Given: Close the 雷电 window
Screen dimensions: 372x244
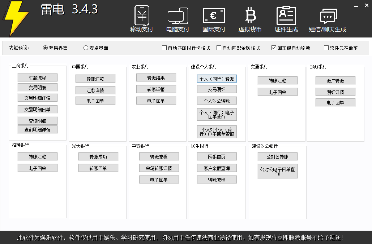Looking at the screenshot, I should click(x=367, y=5).
